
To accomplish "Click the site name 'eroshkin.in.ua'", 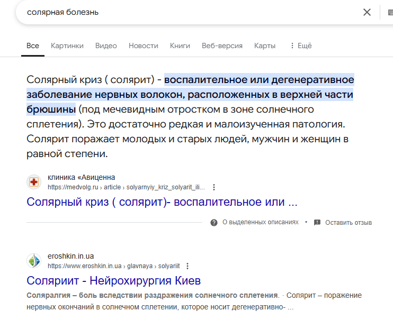I will tap(70, 256).
